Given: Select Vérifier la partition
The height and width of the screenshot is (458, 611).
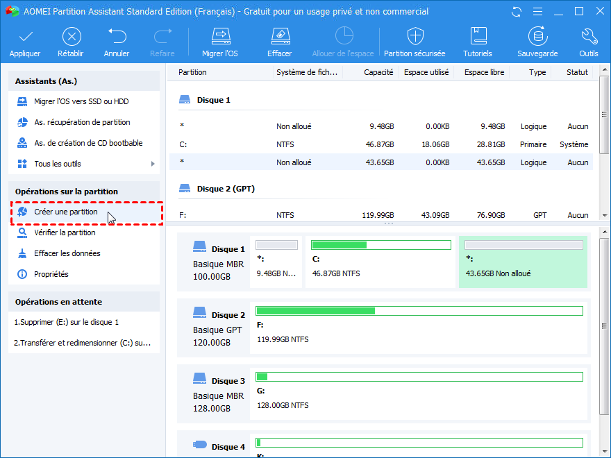Looking at the screenshot, I should 65,232.
